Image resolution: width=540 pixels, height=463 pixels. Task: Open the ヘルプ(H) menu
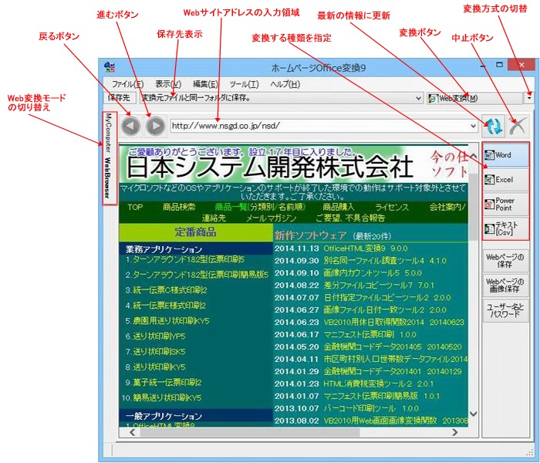[x=285, y=84]
